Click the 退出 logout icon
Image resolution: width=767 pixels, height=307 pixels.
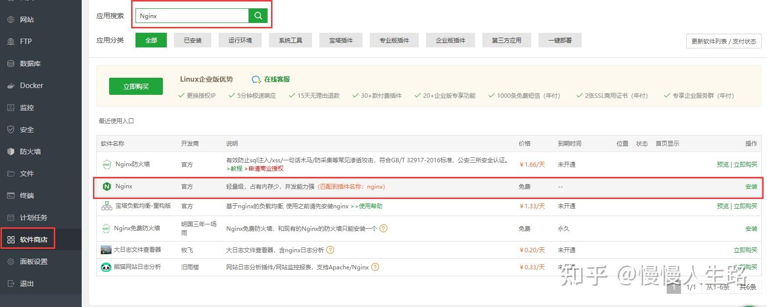pos(11,284)
